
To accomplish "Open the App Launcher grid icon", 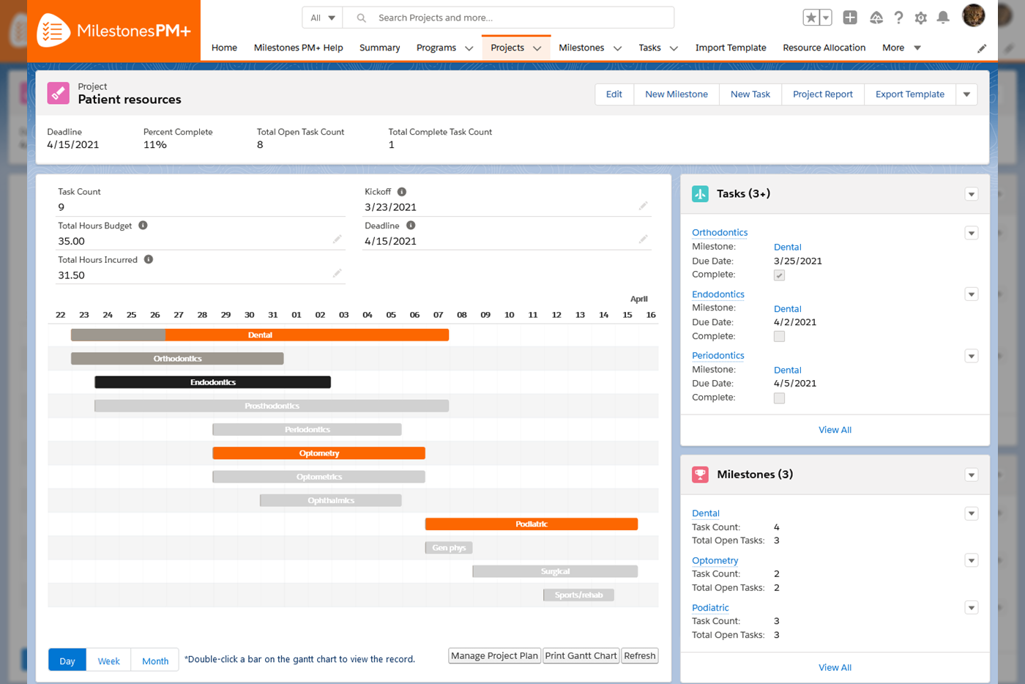I will (850, 18).
